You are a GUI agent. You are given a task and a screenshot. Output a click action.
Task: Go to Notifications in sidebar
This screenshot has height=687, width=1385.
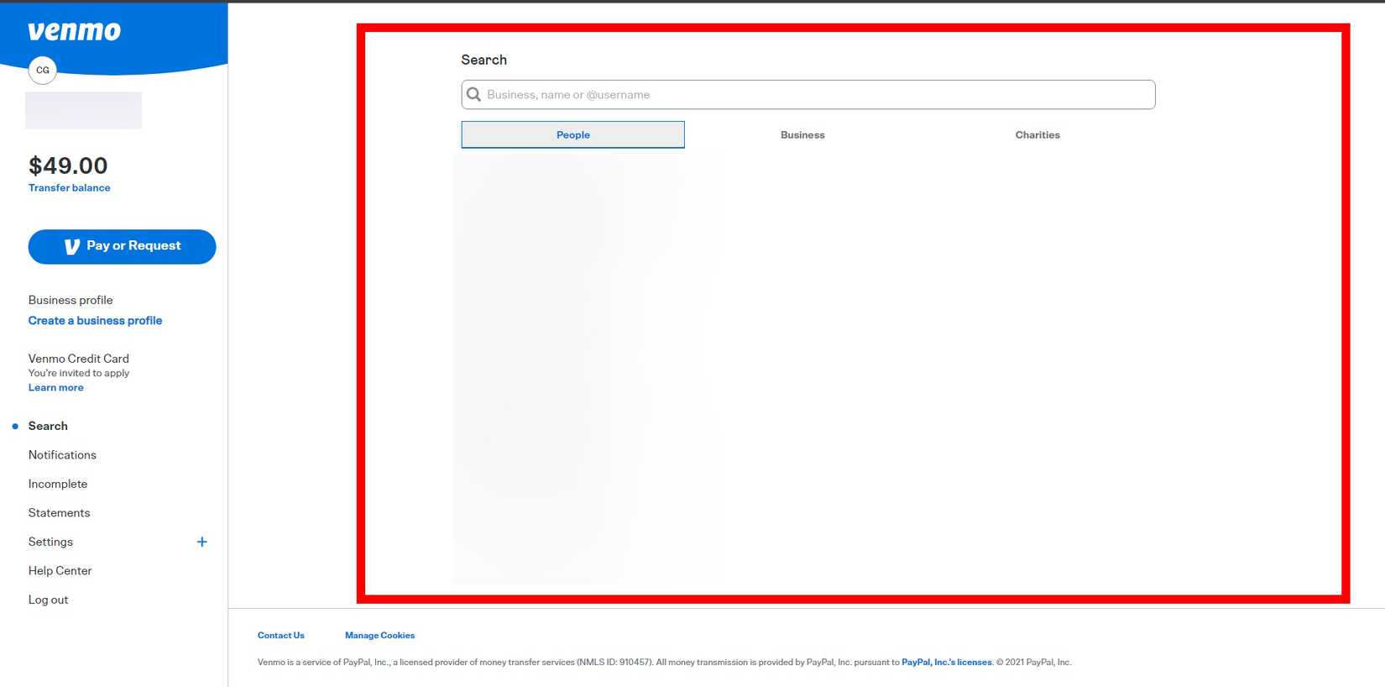[62, 455]
